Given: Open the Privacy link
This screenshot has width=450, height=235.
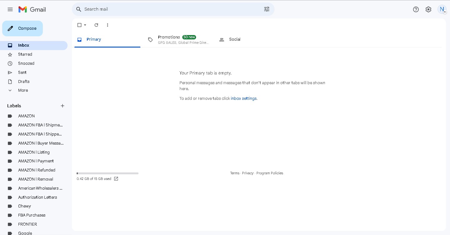Looking at the screenshot, I should tap(248, 173).
